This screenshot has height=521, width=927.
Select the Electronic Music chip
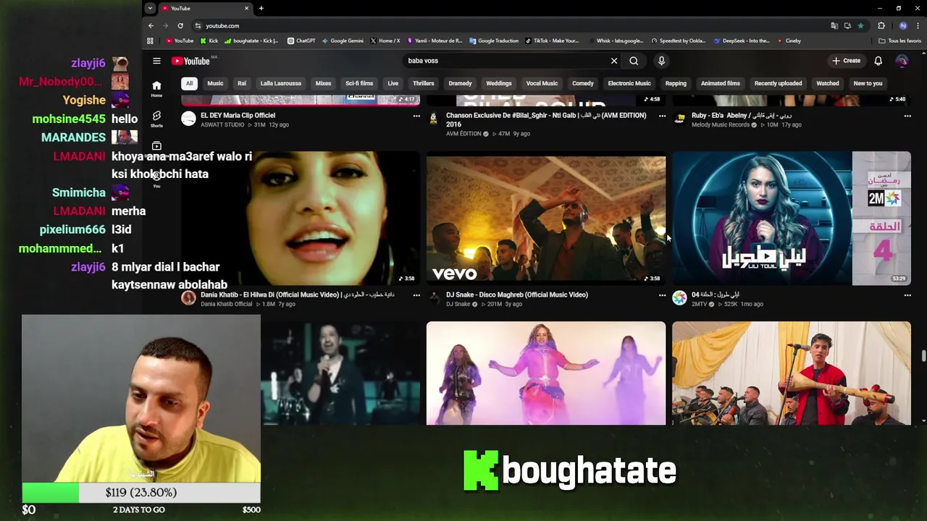[x=629, y=83]
